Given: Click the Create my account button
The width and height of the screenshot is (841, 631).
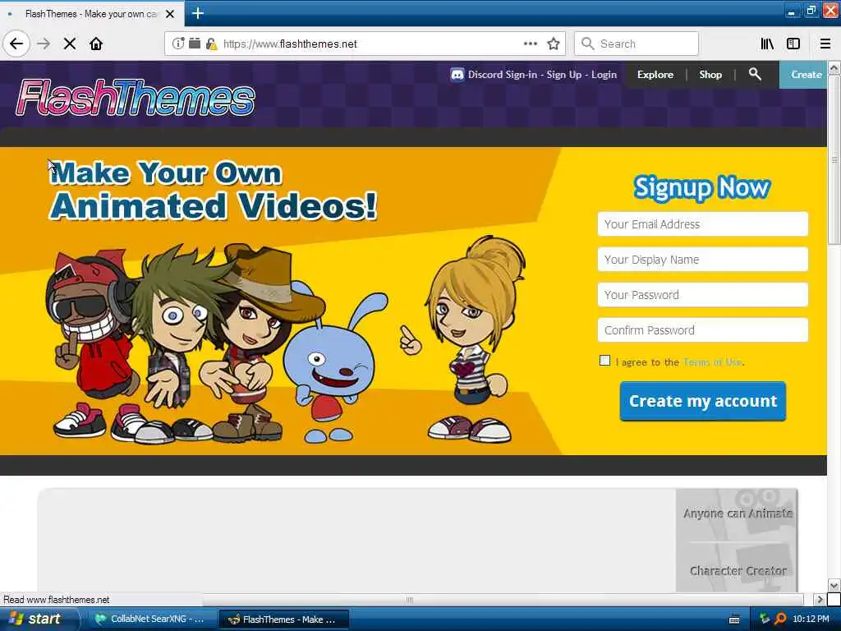Looking at the screenshot, I should pyautogui.click(x=703, y=401).
